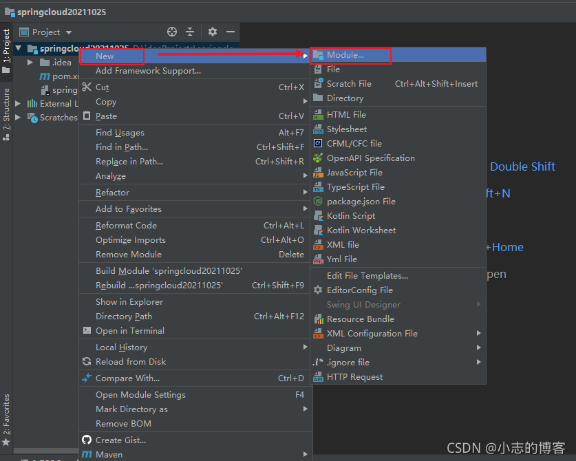Image resolution: width=576 pixels, height=461 pixels.
Task: Click the Stylesheet CSS icon
Action: click(318, 129)
